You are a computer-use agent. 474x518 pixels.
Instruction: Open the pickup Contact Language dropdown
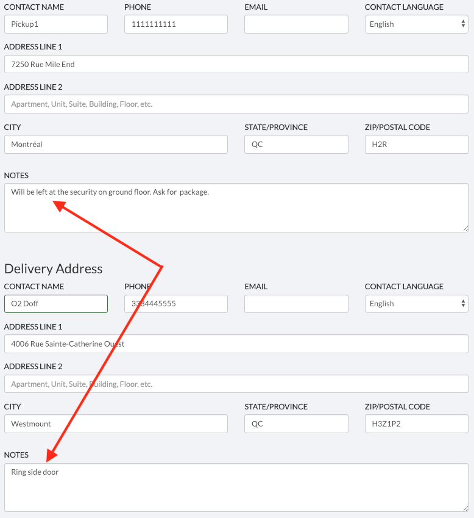(416, 24)
